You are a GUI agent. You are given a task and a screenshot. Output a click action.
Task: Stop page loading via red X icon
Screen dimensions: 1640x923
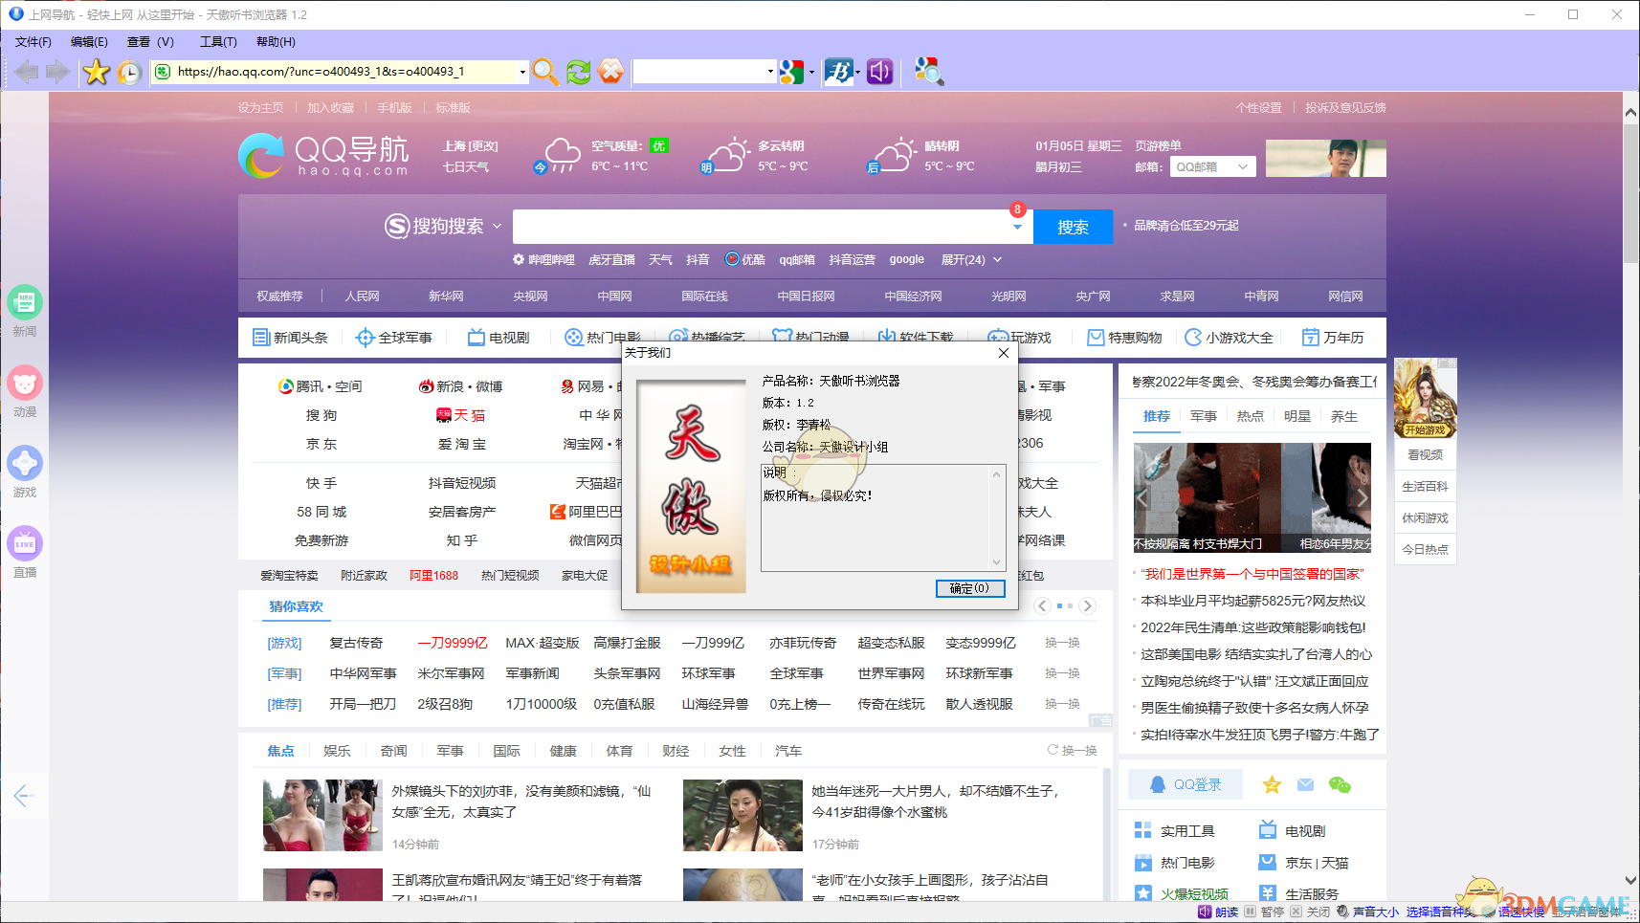point(610,72)
